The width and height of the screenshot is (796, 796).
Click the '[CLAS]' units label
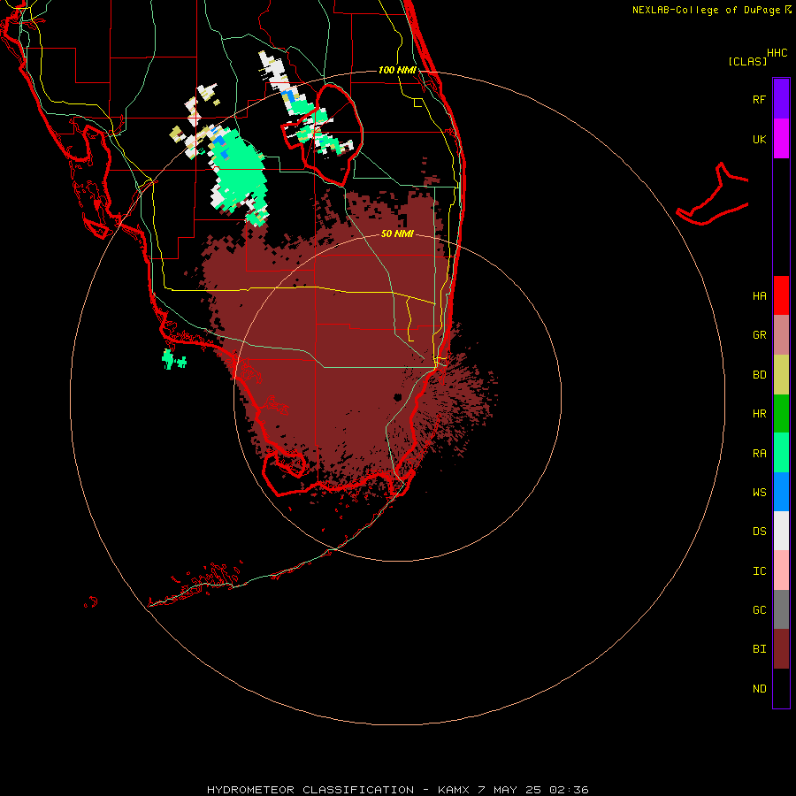pyautogui.click(x=747, y=61)
